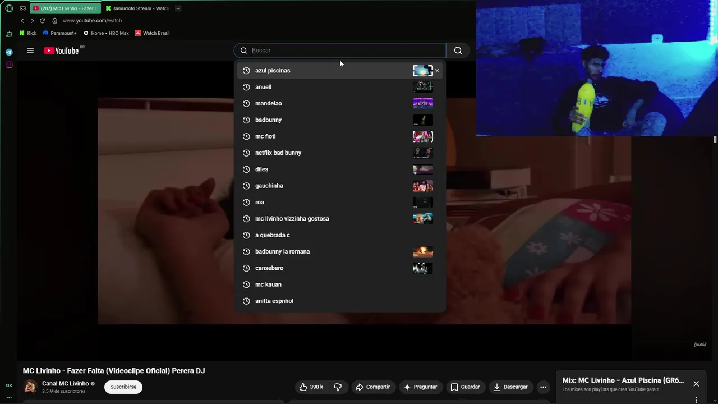Like the video with 390 k likes

point(311,387)
